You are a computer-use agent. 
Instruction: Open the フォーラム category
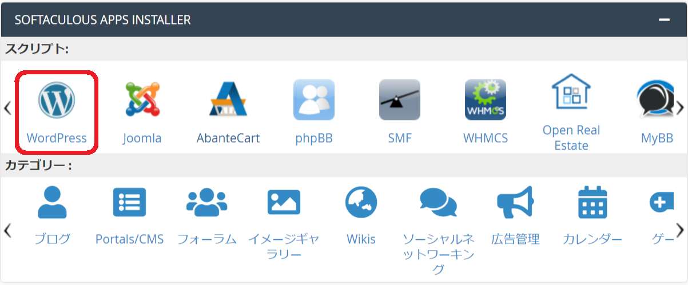[206, 204]
